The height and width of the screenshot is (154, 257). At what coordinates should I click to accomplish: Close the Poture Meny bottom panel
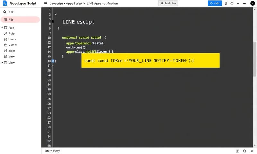click(x=252, y=151)
